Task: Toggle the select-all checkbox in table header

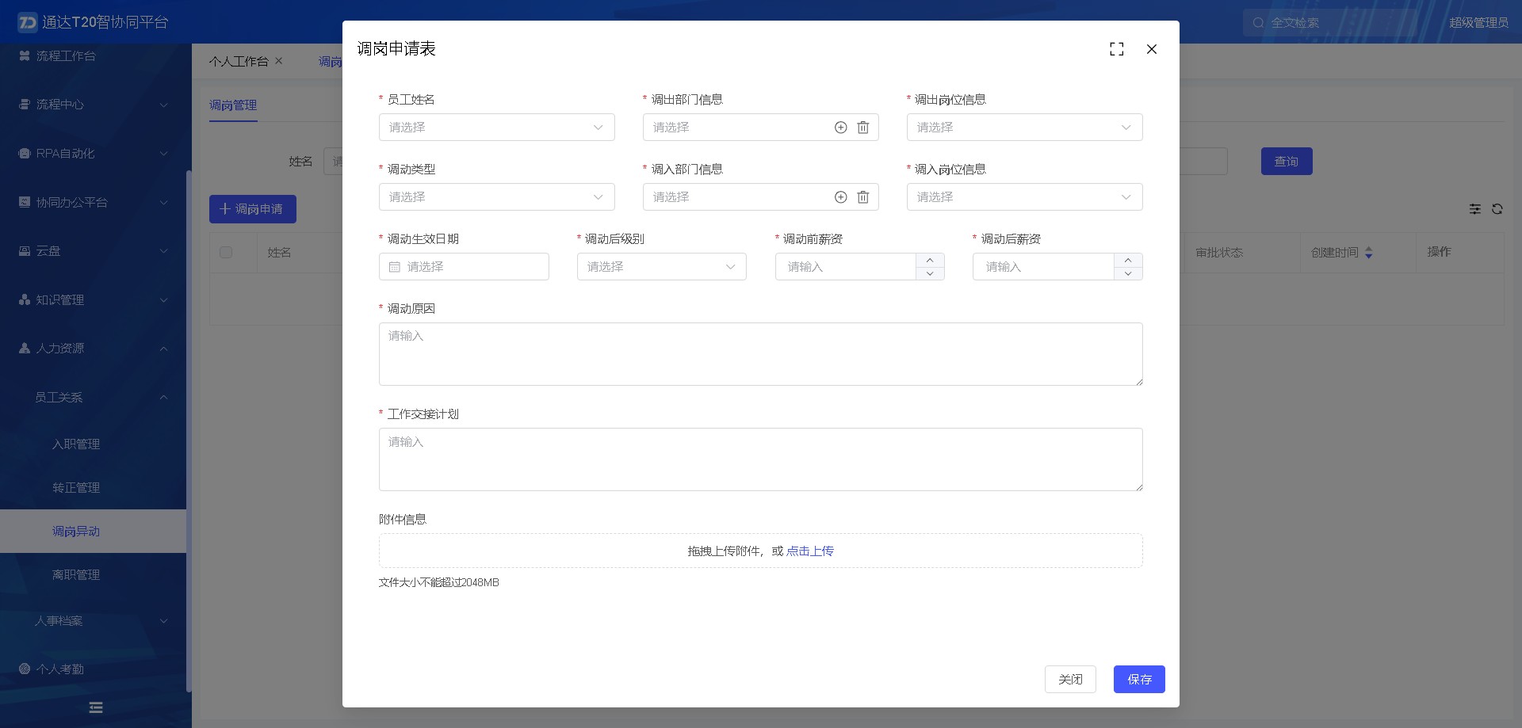Action: 226,252
